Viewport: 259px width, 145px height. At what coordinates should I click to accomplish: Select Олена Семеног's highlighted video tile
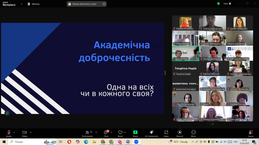click(x=185, y=53)
